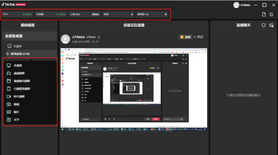Minimize the TikTok LIVE Studio window
This screenshot has width=278, height=155.
pos(256,5)
